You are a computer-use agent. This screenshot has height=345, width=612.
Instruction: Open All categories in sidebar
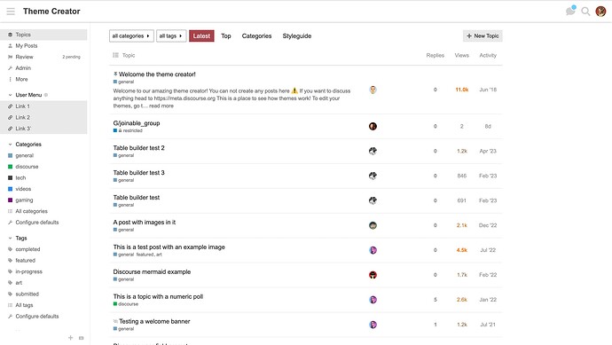pyautogui.click(x=43, y=211)
